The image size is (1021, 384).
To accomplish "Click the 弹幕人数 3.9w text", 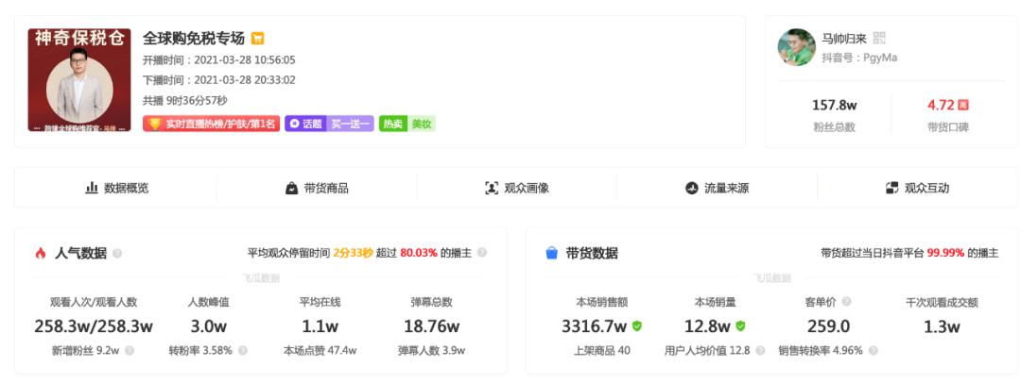I will (431, 351).
